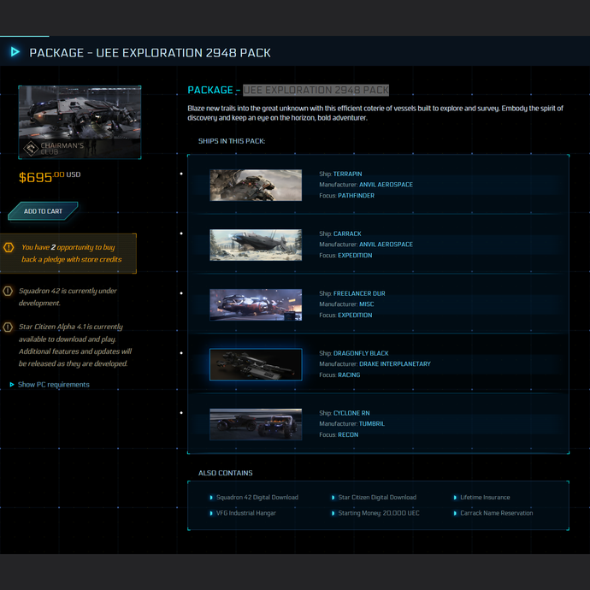Click Star Citizen Digital Download item
The image size is (590, 590).
pos(377,498)
